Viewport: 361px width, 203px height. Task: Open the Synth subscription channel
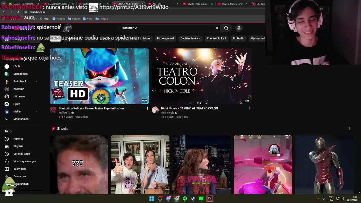coord(21,104)
